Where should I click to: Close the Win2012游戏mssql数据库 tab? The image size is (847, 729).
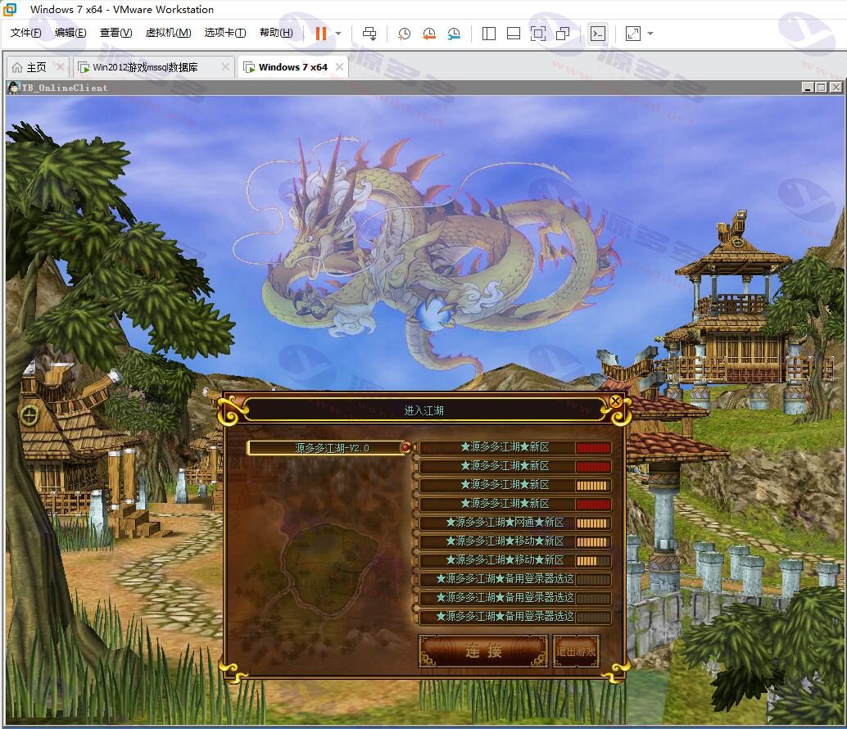tap(226, 67)
